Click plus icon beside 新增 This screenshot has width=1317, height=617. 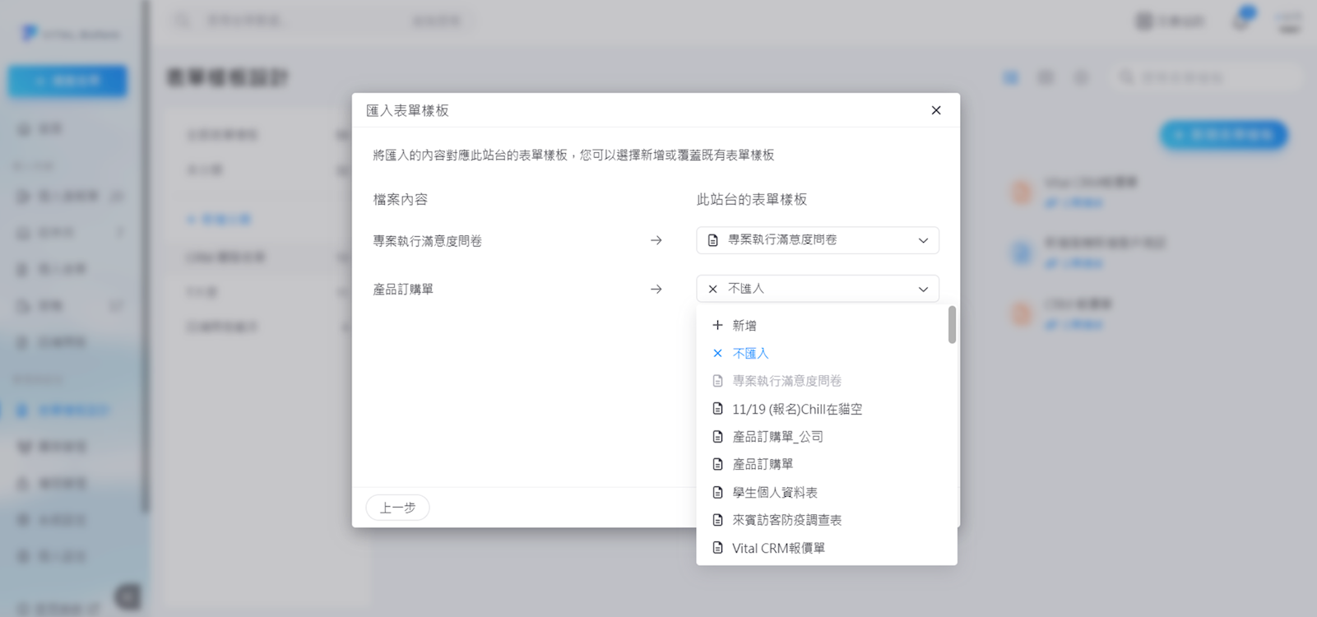tap(717, 326)
